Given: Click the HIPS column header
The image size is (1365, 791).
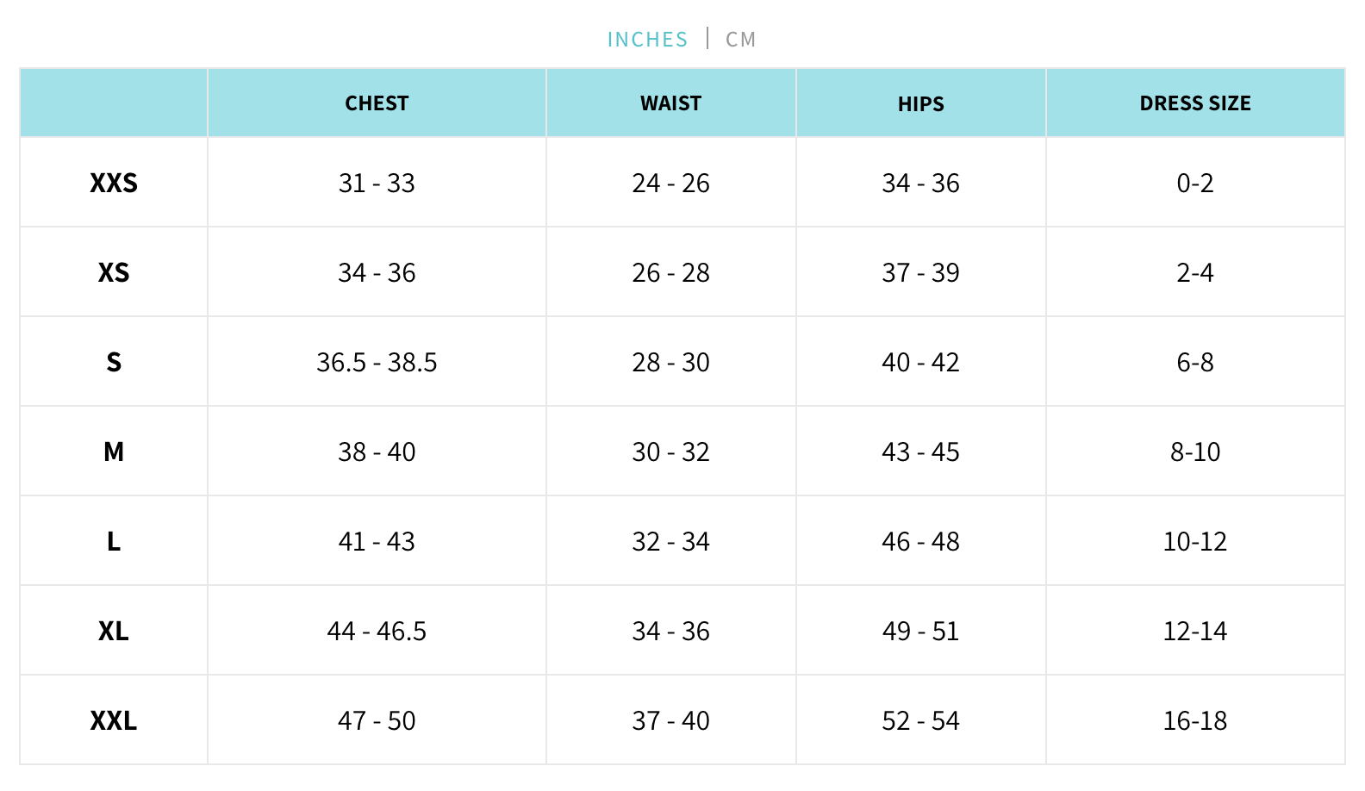Looking at the screenshot, I should coord(920,104).
